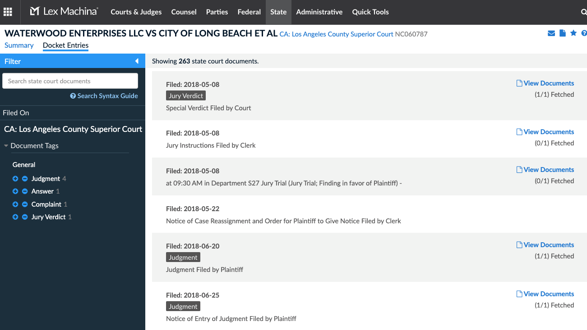Click the search magnifier icon in header
This screenshot has height=330, width=587.
[583, 12]
